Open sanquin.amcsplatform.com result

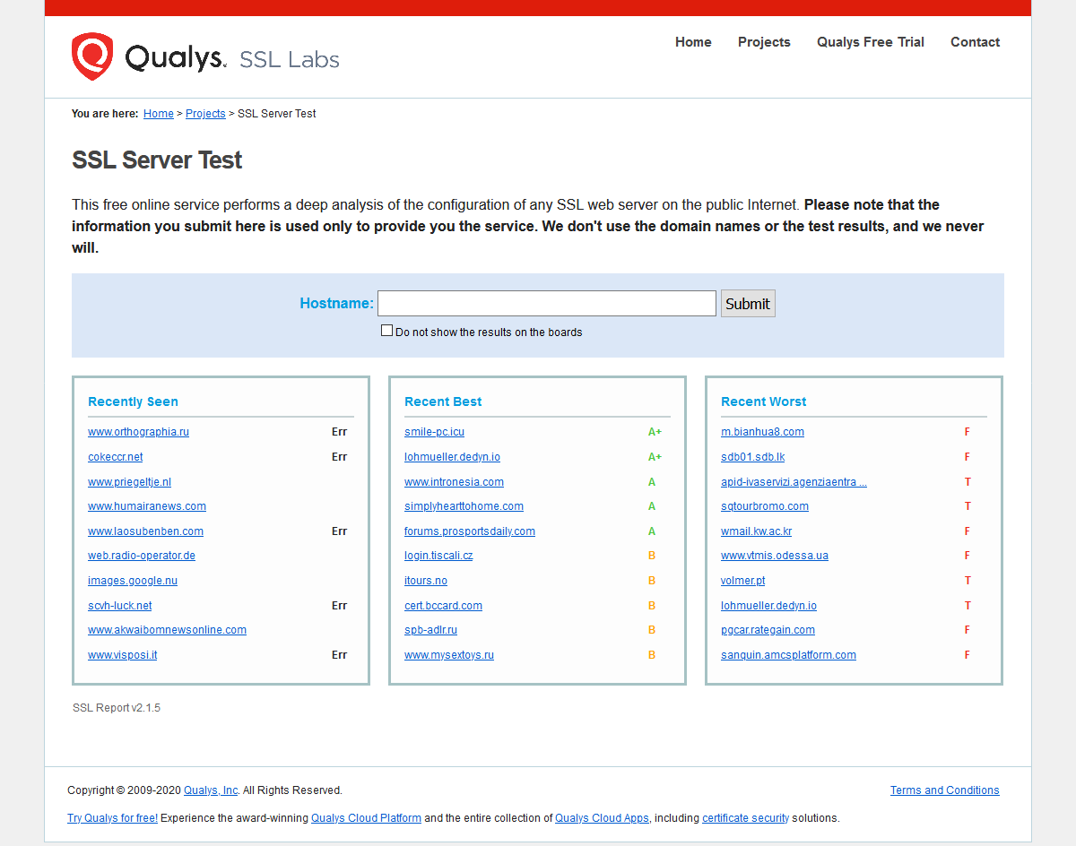click(788, 655)
